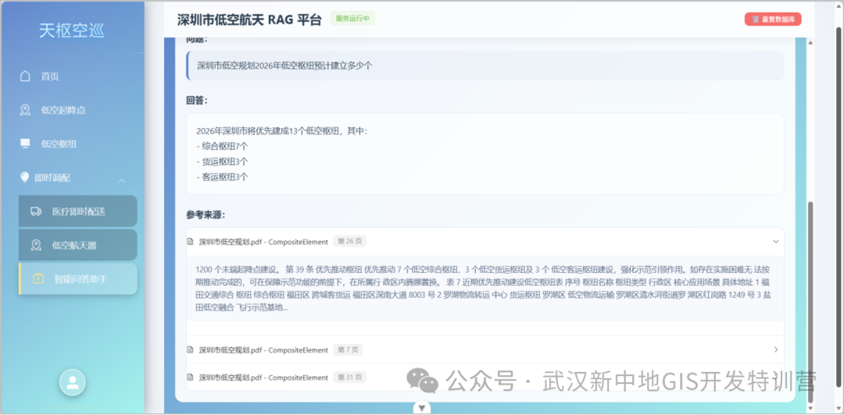Collapse the 即时调配 submenu chevron
This screenshot has height=415, width=844.
(x=122, y=180)
